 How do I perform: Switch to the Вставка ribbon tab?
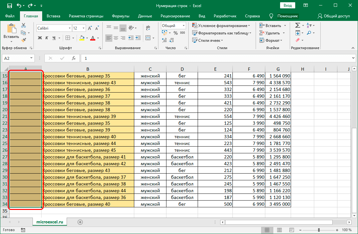coord(53,16)
